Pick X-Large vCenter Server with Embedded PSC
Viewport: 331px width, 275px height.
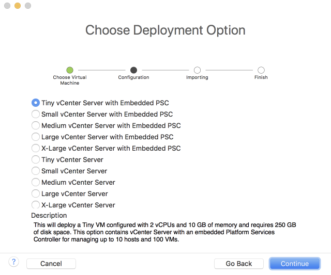[x=36, y=148]
